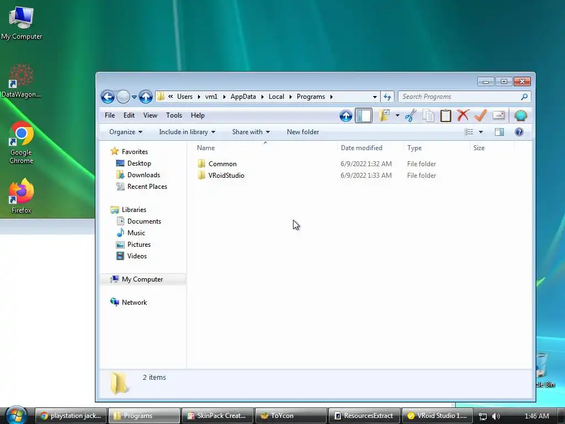The height and width of the screenshot is (424, 565).
Task: Click the Folder Options toolbar icon
Action: point(384,115)
